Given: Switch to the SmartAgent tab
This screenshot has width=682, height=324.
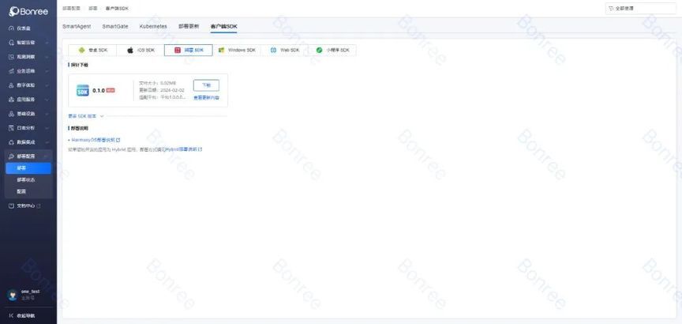Looking at the screenshot, I should [77, 26].
